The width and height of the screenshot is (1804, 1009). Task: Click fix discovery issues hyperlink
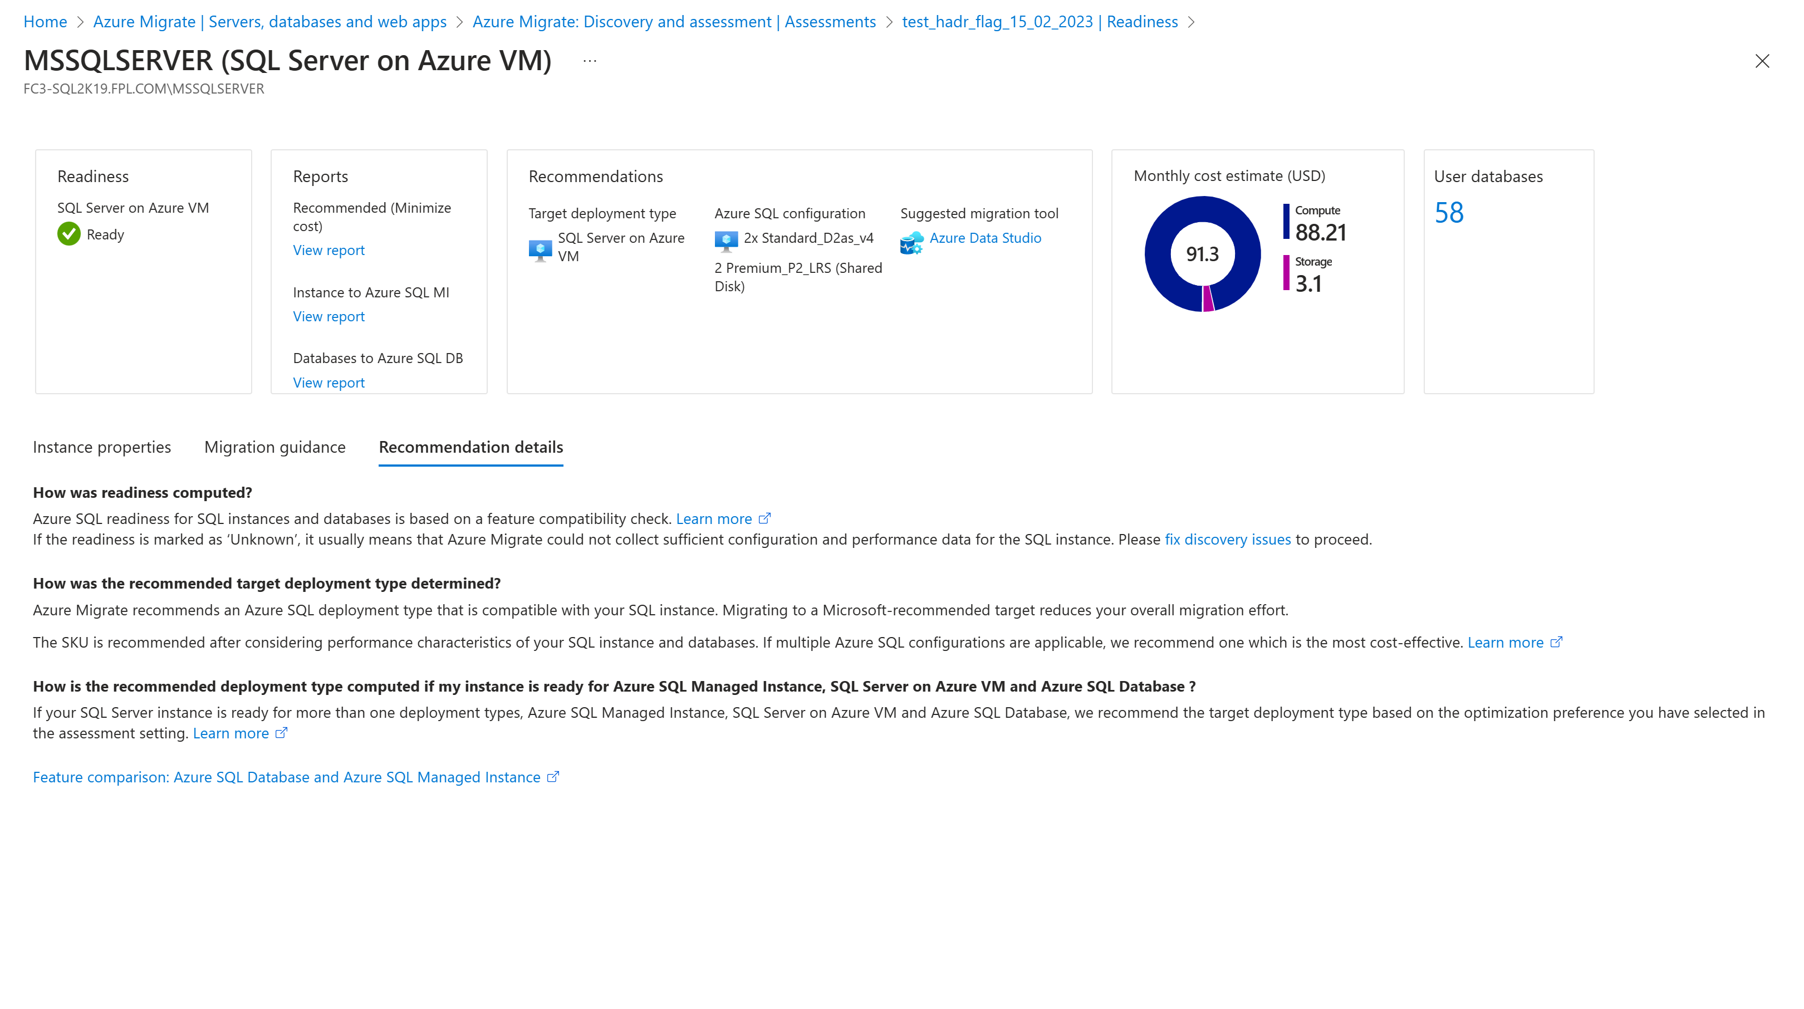[1227, 539]
